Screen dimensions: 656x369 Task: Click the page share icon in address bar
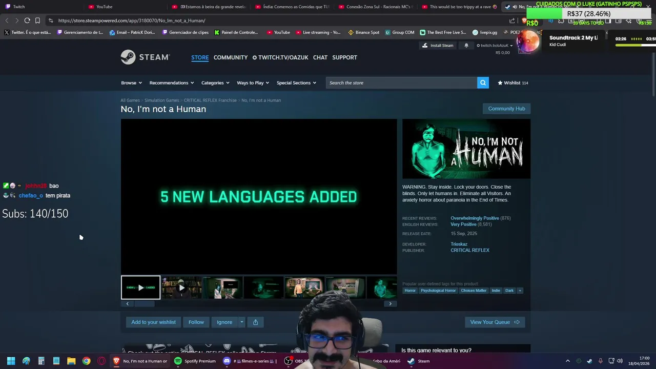click(512, 20)
